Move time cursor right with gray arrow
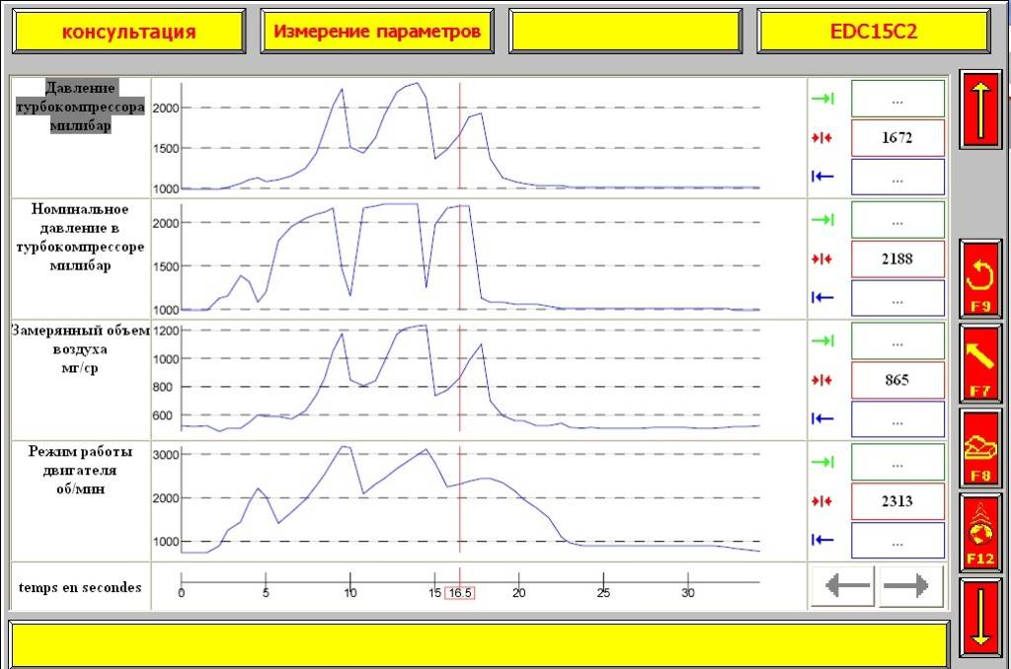This screenshot has width=1011, height=669. pos(910,586)
